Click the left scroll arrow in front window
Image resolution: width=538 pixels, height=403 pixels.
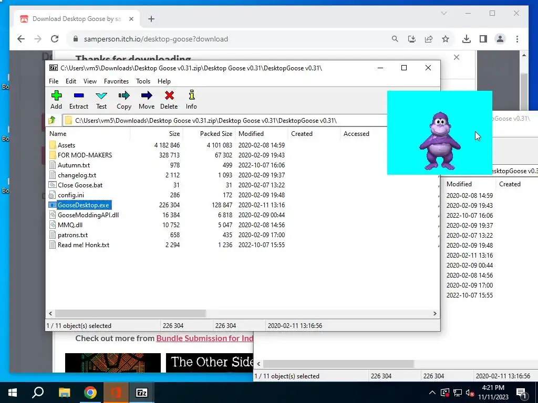click(x=50, y=313)
